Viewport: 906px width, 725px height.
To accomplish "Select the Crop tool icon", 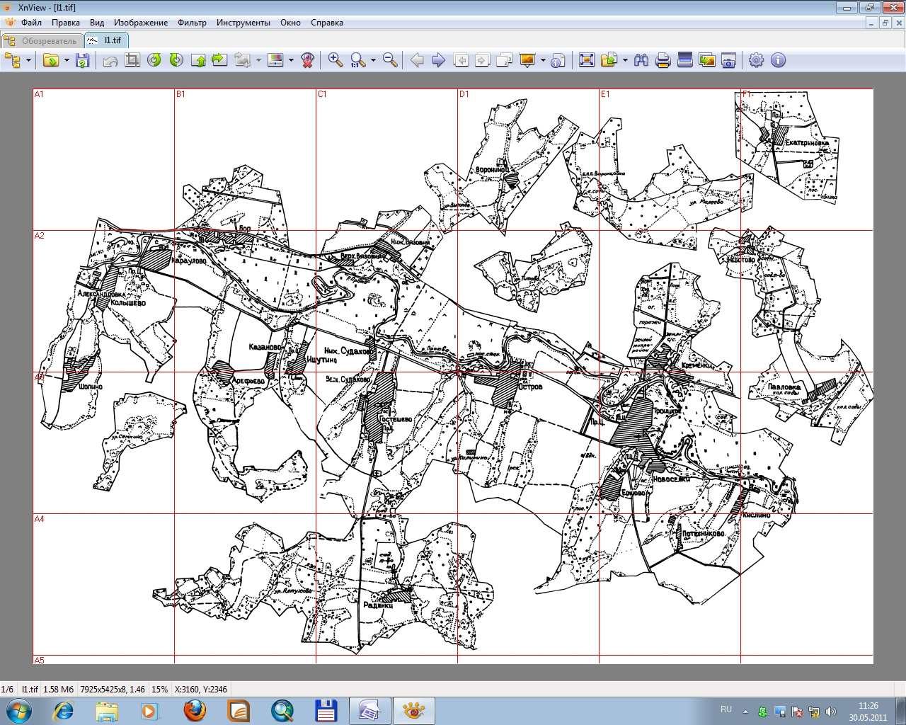I will 132,60.
